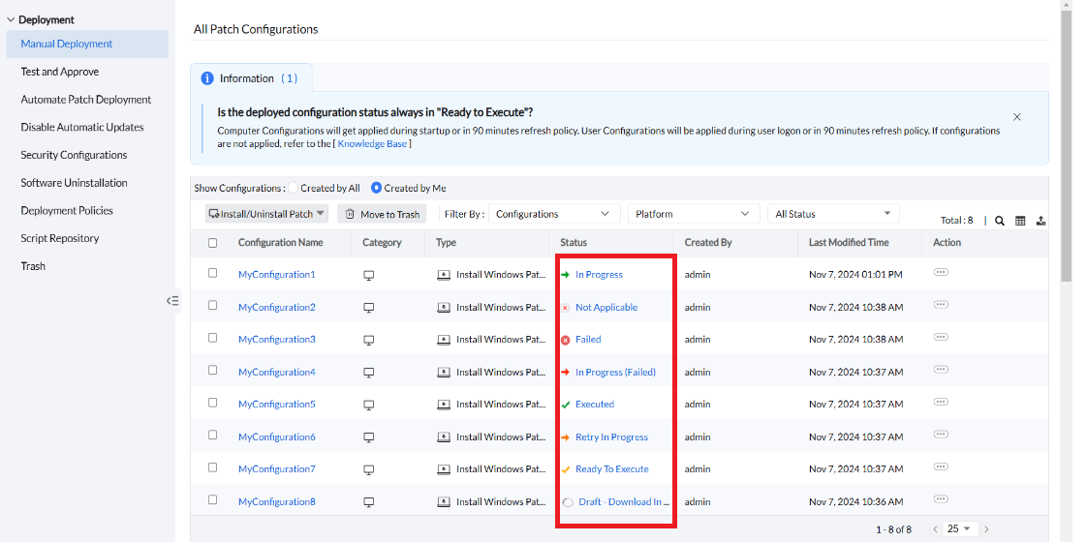Collapse the sidebar with the arrow icon
1087x542 pixels.
pyautogui.click(x=172, y=300)
